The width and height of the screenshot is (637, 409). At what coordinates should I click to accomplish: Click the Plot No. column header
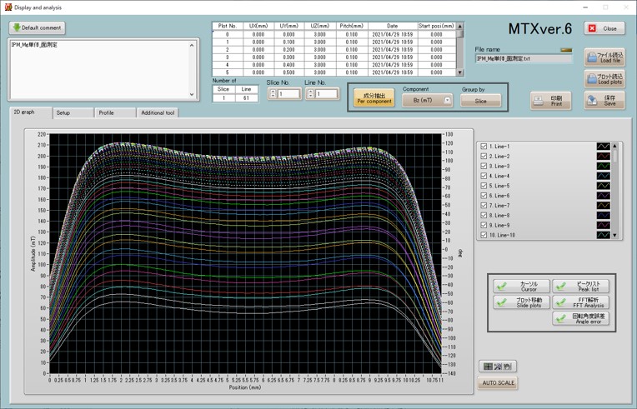pyautogui.click(x=228, y=26)
